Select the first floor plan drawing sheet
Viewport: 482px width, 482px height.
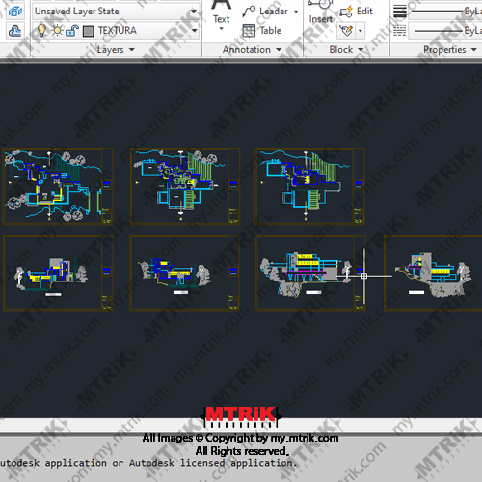58,186
